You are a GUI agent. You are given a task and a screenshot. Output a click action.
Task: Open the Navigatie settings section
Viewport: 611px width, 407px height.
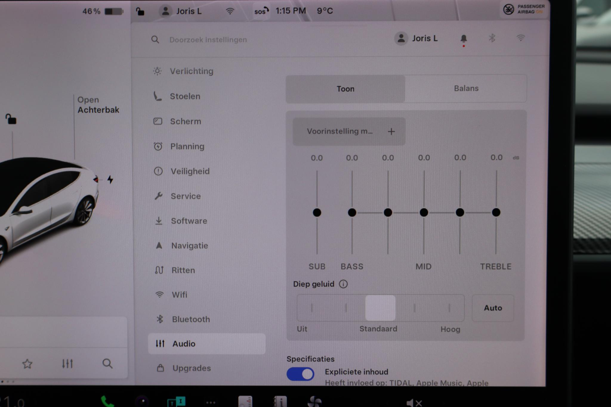pos(189,246)
